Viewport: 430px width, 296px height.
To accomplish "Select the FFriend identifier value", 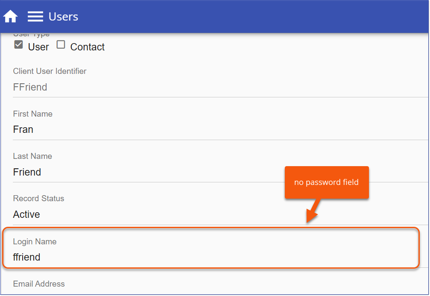I will coord(30,87).
